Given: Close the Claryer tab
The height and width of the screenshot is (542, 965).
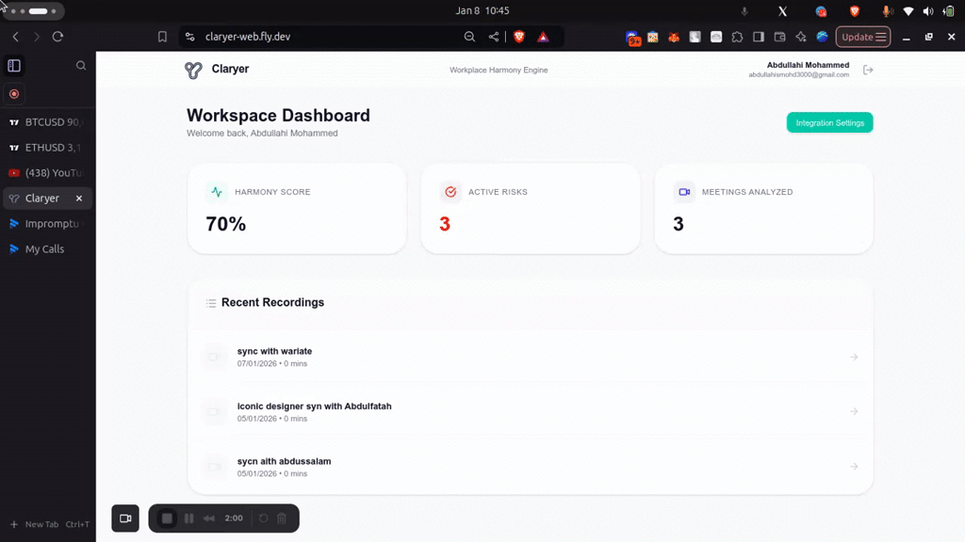Looking at the screenshot, I should click(79, 199).
